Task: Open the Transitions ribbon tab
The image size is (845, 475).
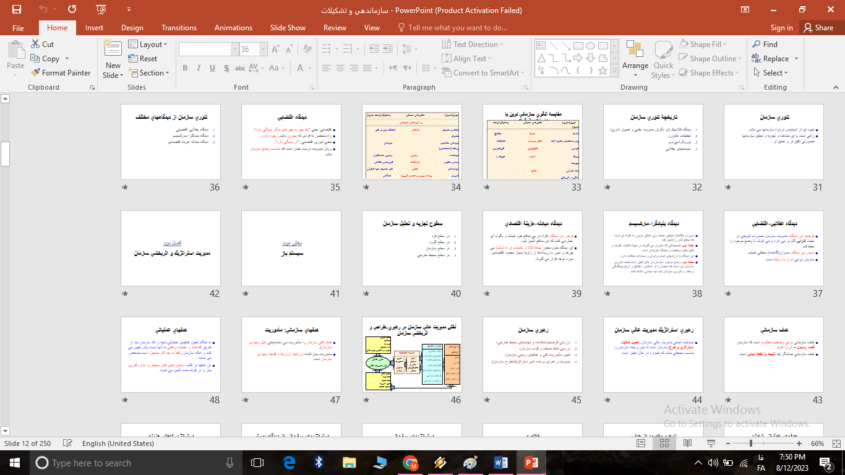Action: click(179, 28)
